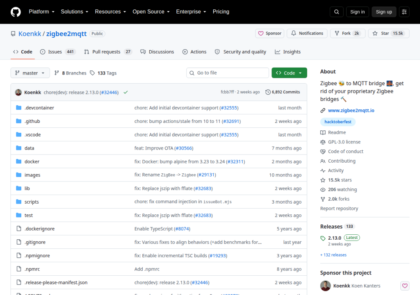Expand the Open Source menu

point(151,12)
